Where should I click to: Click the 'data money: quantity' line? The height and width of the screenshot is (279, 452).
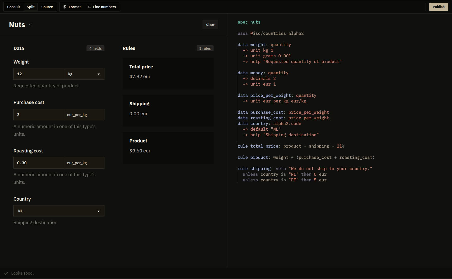coord(263,73)
